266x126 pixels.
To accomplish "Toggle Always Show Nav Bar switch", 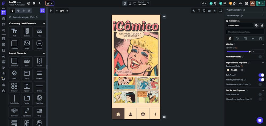I will (261, 99).
